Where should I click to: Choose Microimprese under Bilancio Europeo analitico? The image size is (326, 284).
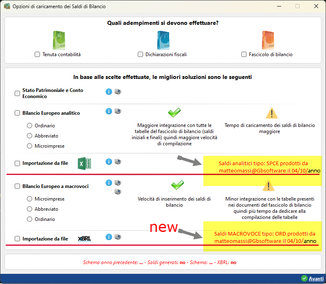(29, 146)
